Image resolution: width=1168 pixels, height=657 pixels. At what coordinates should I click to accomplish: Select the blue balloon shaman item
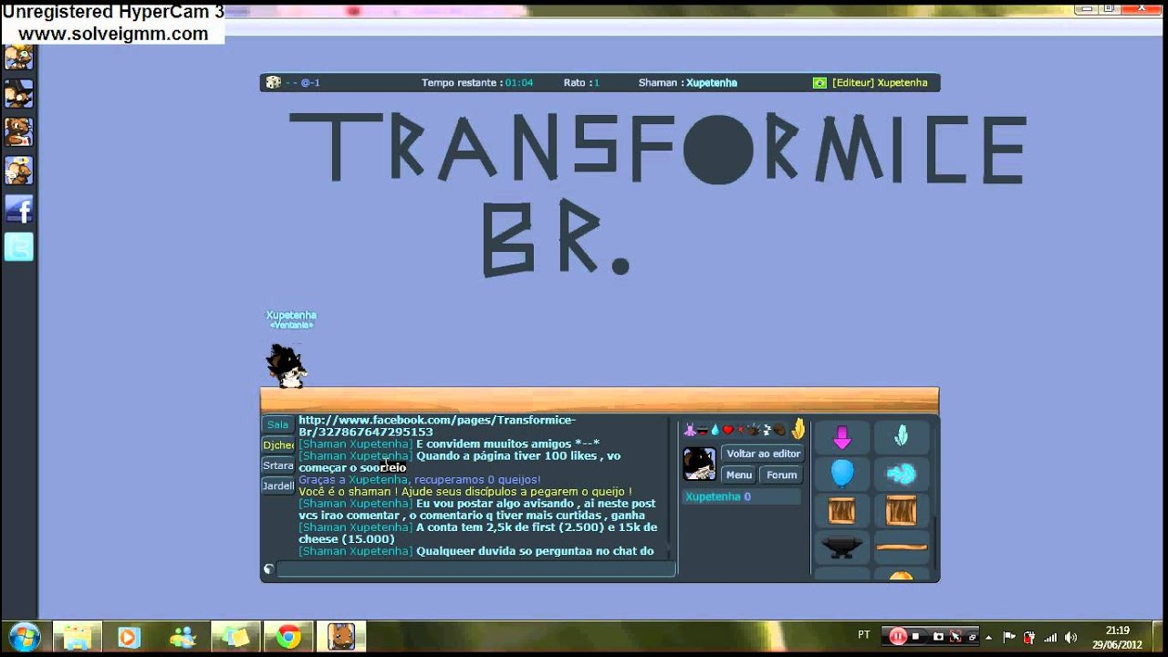841,474
